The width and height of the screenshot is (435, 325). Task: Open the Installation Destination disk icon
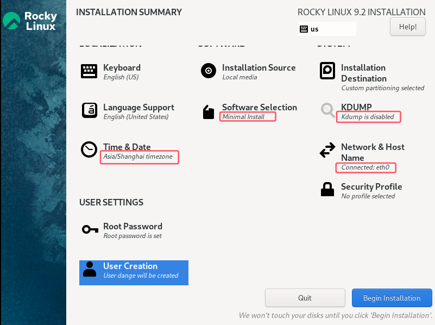[327, 71]
